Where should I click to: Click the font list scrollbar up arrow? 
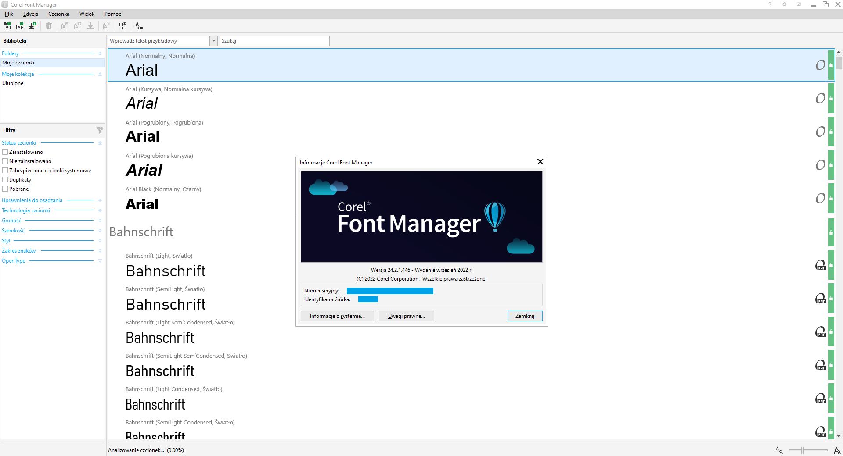click(x=839, y=53)
